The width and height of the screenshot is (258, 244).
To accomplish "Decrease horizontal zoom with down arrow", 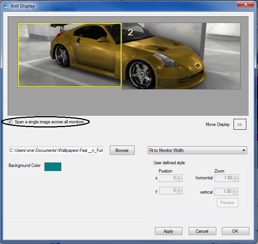I will click(x=235, y=180).
